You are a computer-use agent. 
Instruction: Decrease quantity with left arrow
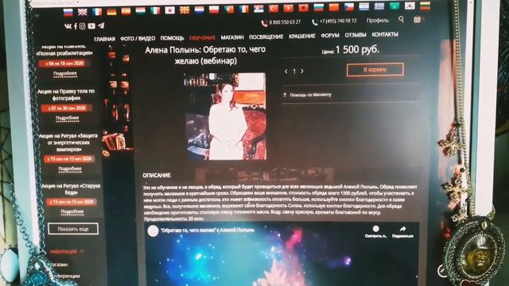tap(286, 71)
